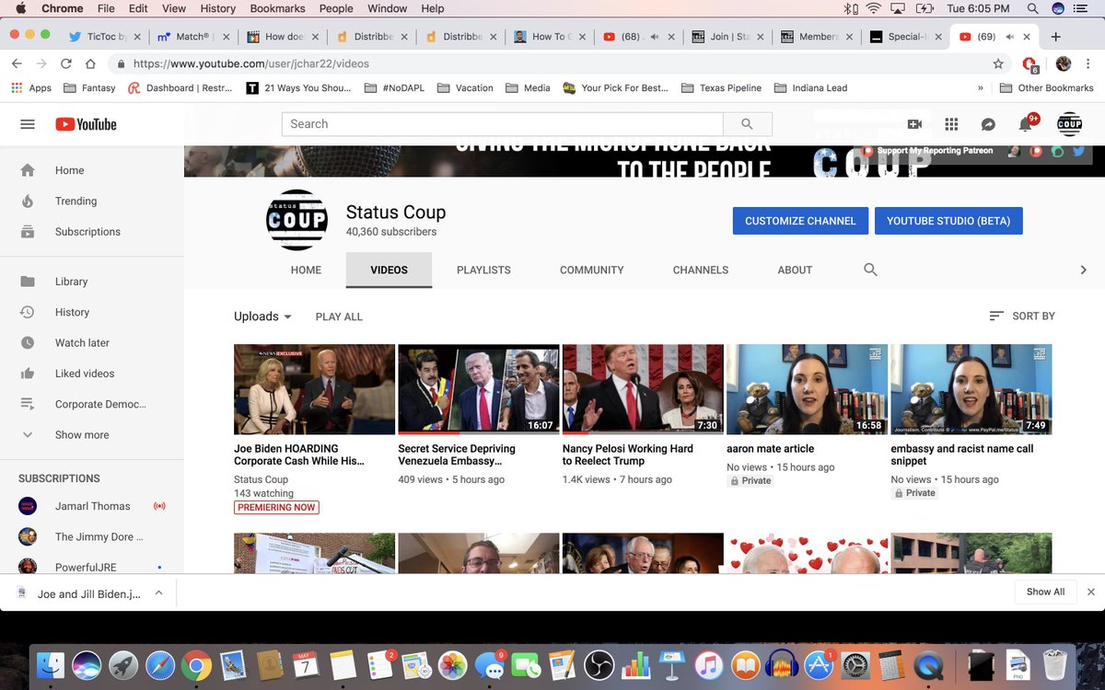Click the Chrome address bar URL
The width and height of the screenshot is (1105, 690).
(251, 63)
